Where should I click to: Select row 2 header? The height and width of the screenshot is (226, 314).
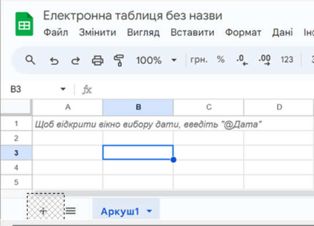tap(16, 138)
